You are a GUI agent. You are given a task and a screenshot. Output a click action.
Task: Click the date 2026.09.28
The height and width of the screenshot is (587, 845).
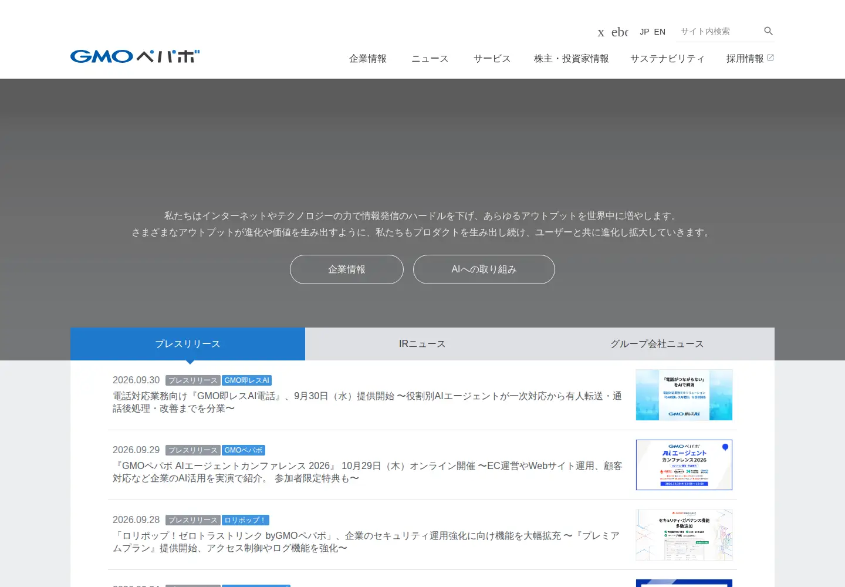pyautogui.click(x=136, y=520)
